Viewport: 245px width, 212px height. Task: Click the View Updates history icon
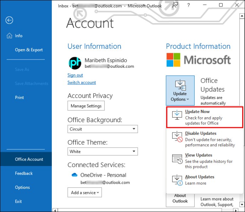(177, 159)
